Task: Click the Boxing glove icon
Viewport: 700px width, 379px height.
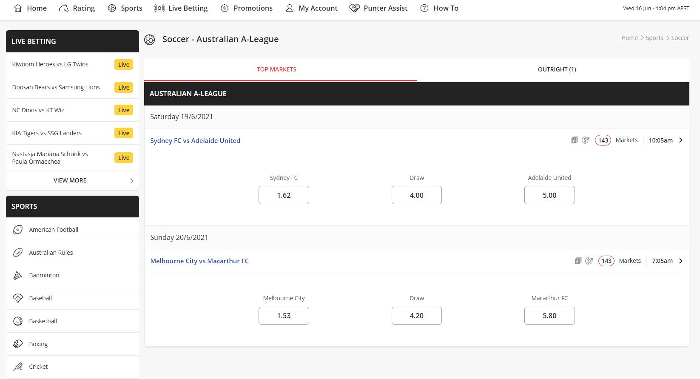Action: (18, 344)
